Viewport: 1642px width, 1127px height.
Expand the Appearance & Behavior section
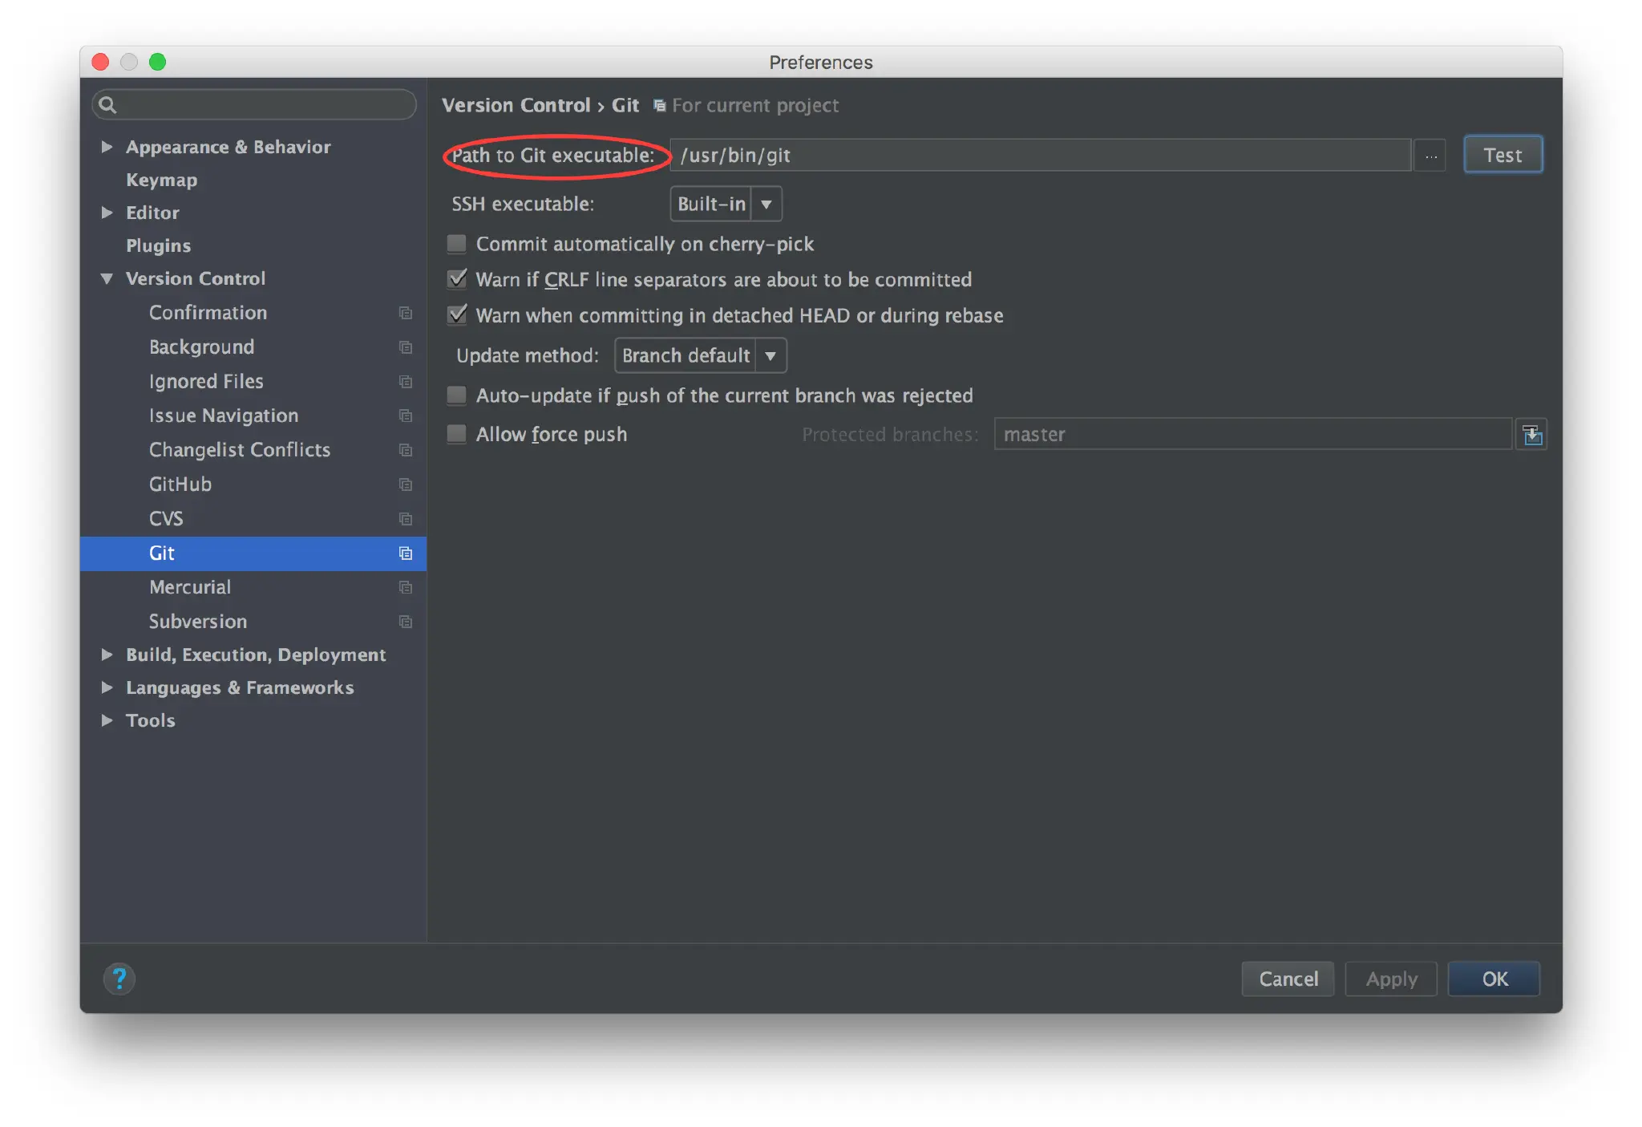coord(107,147)
